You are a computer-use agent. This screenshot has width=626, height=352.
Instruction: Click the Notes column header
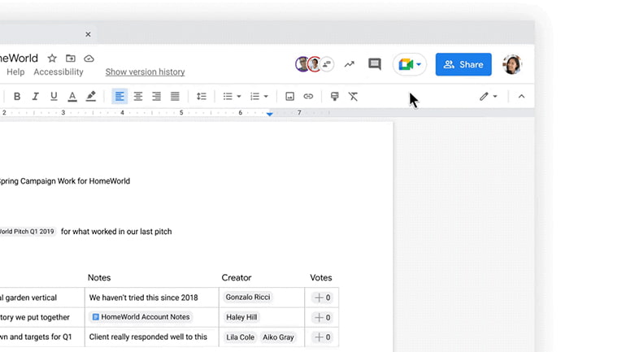(99, 277)
